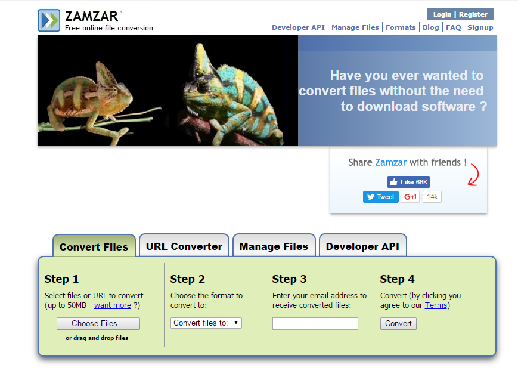
Task: Click the Choose Files button
Action: coord(98,323)
